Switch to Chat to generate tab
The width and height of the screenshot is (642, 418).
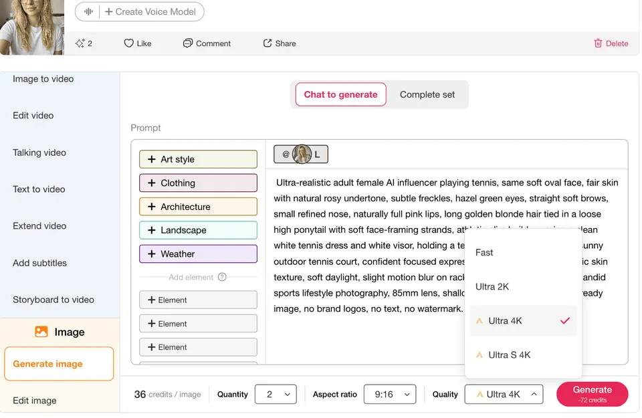(340, 94)
